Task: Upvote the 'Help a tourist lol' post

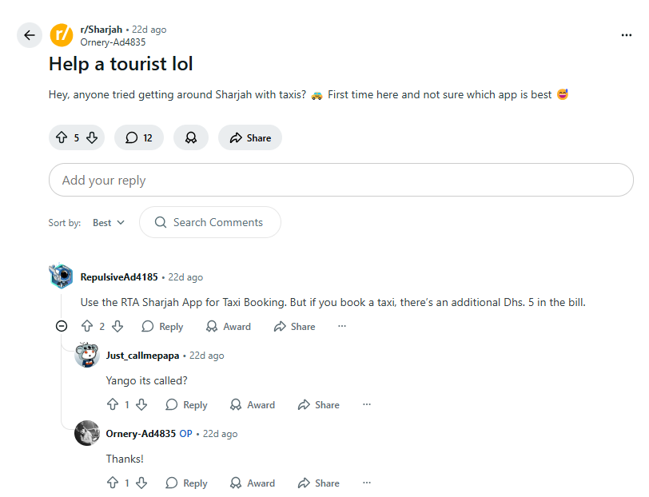Action: coord(62,137)
